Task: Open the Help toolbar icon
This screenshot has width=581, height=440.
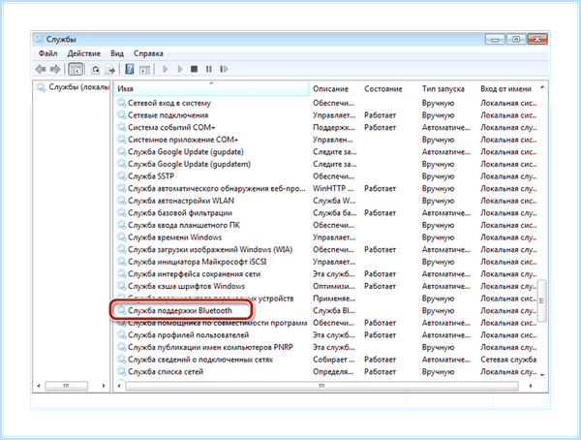Action: point(130,69)
